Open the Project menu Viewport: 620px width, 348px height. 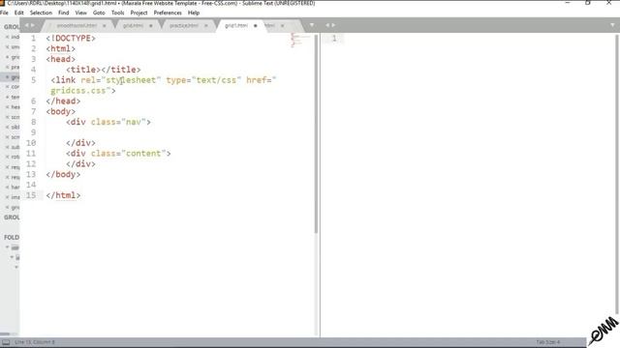pyautogui.click(x=139, y=13)
